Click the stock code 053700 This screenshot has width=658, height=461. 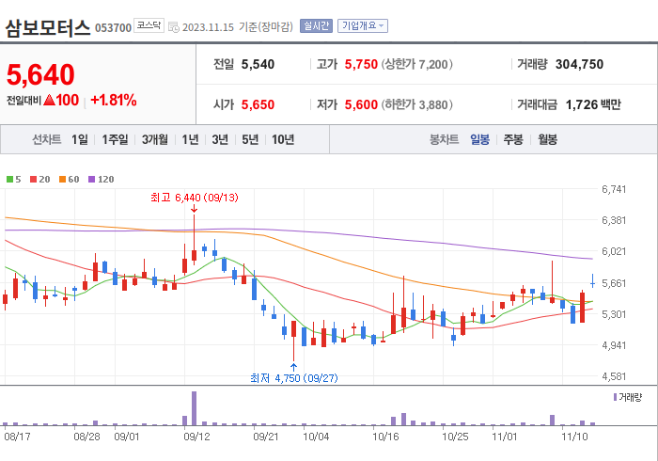(114, 28)
